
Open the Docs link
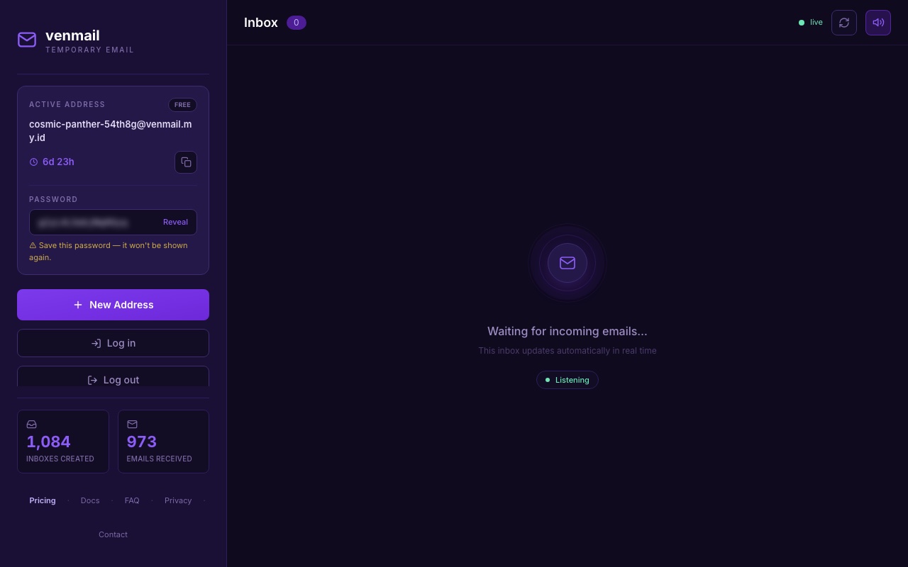(90, 500)
